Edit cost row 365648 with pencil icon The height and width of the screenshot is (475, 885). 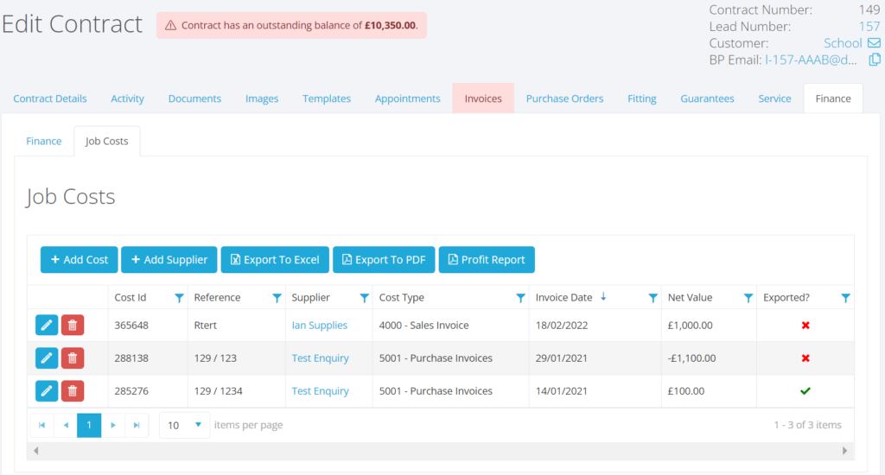[47, 326]
